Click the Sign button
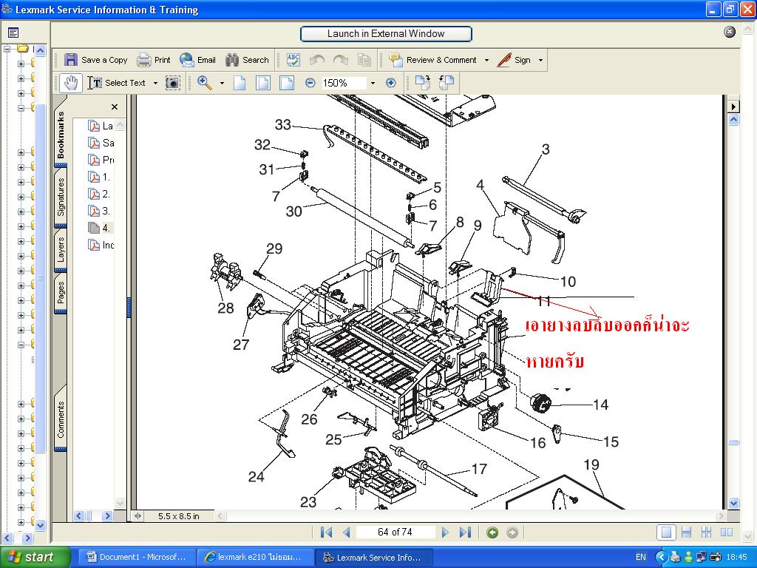 [515, 60]
